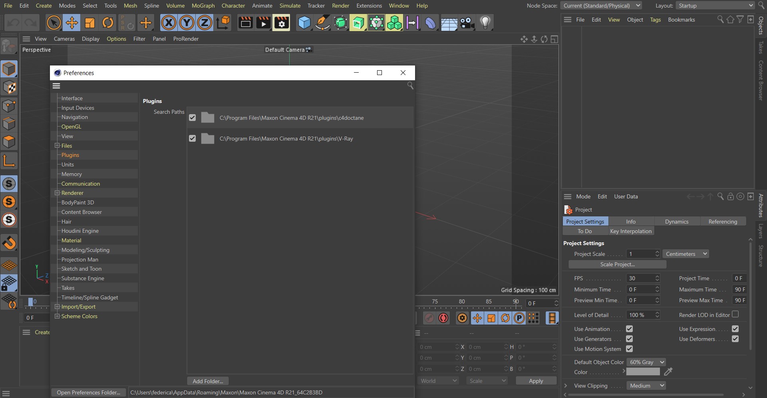767x398 pixels.
Task: Click the timeline playhead at frame 0
Action: click(x=30, y=302)
